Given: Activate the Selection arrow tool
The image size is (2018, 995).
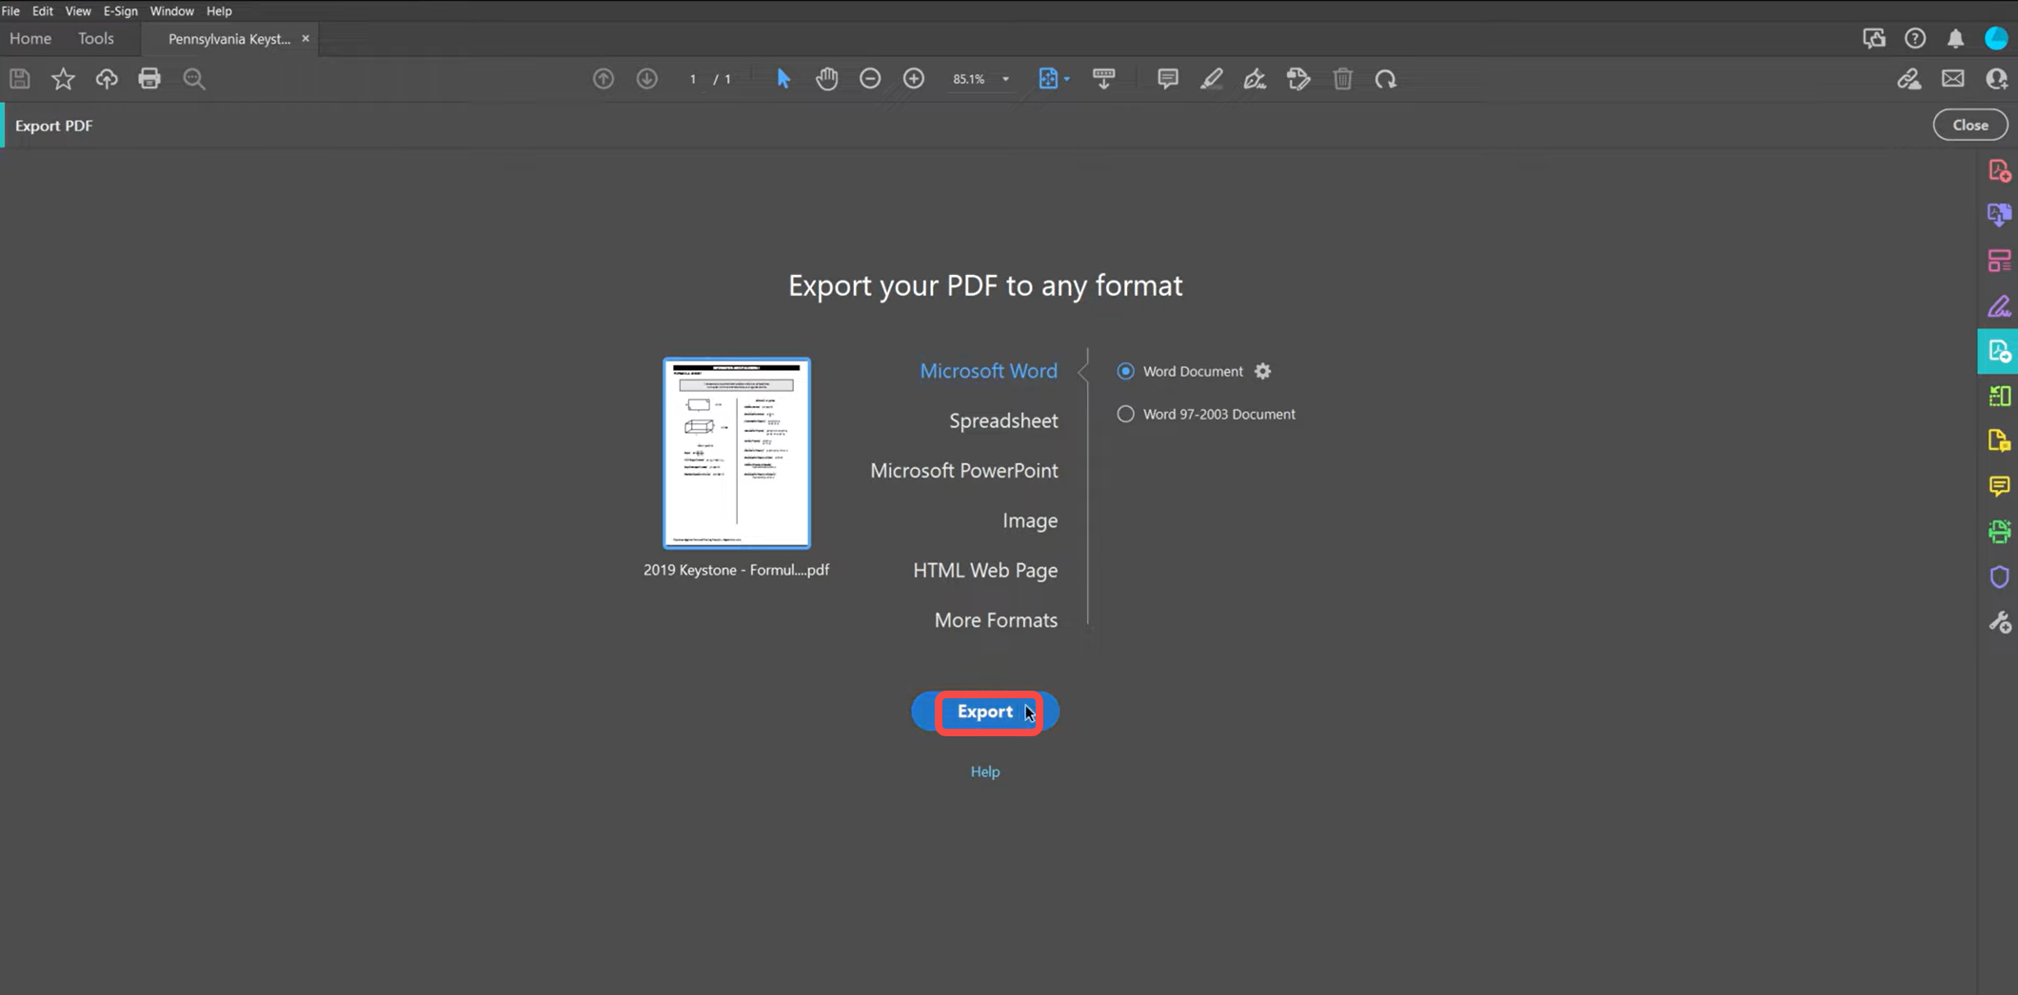Looking at the screenshot, I should coord(783,79).
